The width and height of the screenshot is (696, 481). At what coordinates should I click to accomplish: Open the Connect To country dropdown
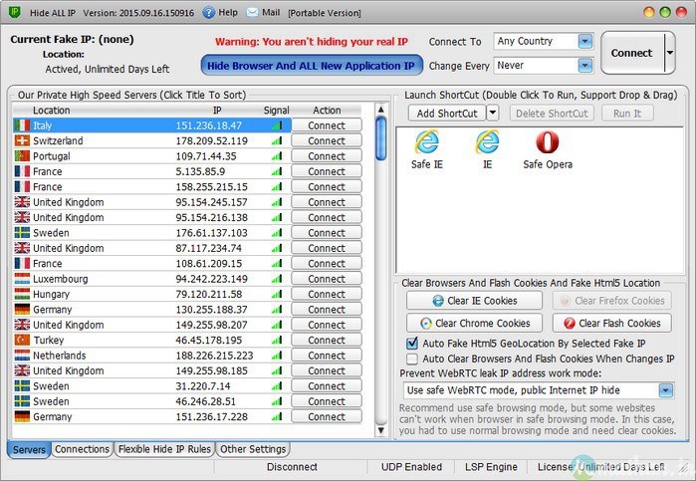pos(585,41)
